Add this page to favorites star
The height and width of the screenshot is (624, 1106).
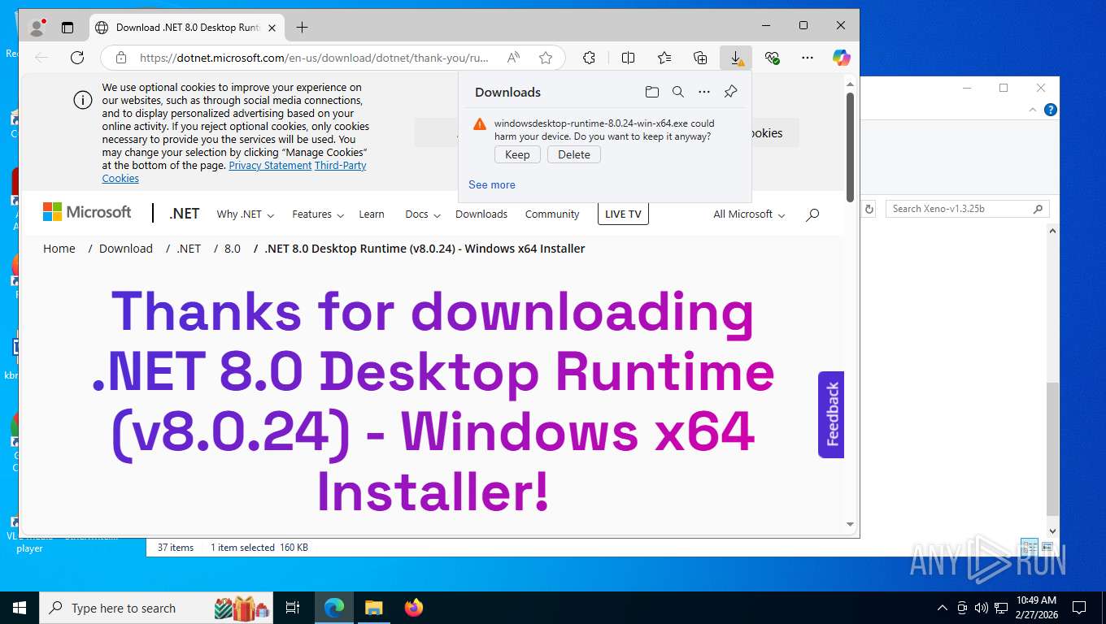point(546,58)
